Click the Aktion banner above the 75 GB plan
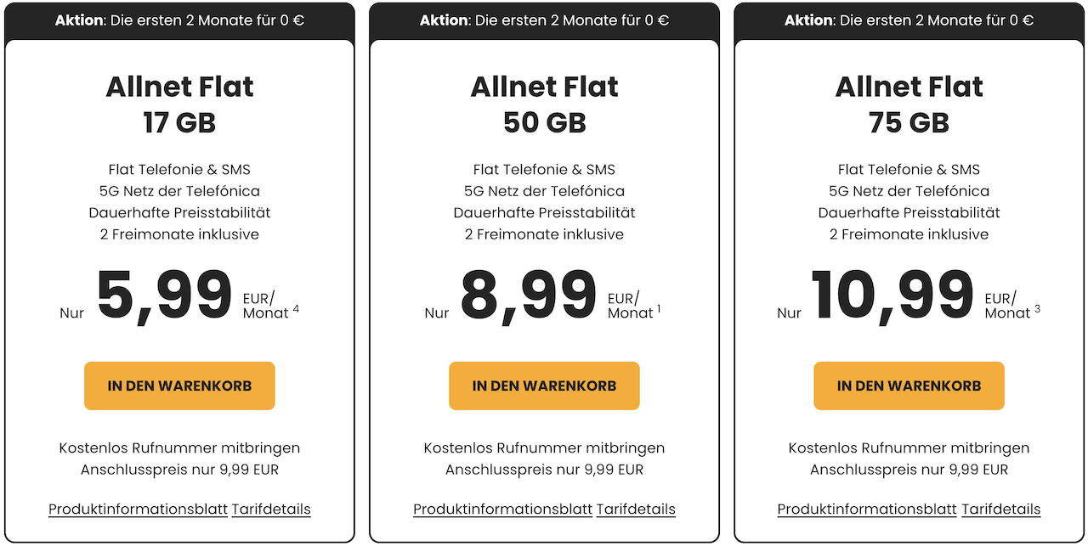The image size is (1088, 546). [909, 20]
